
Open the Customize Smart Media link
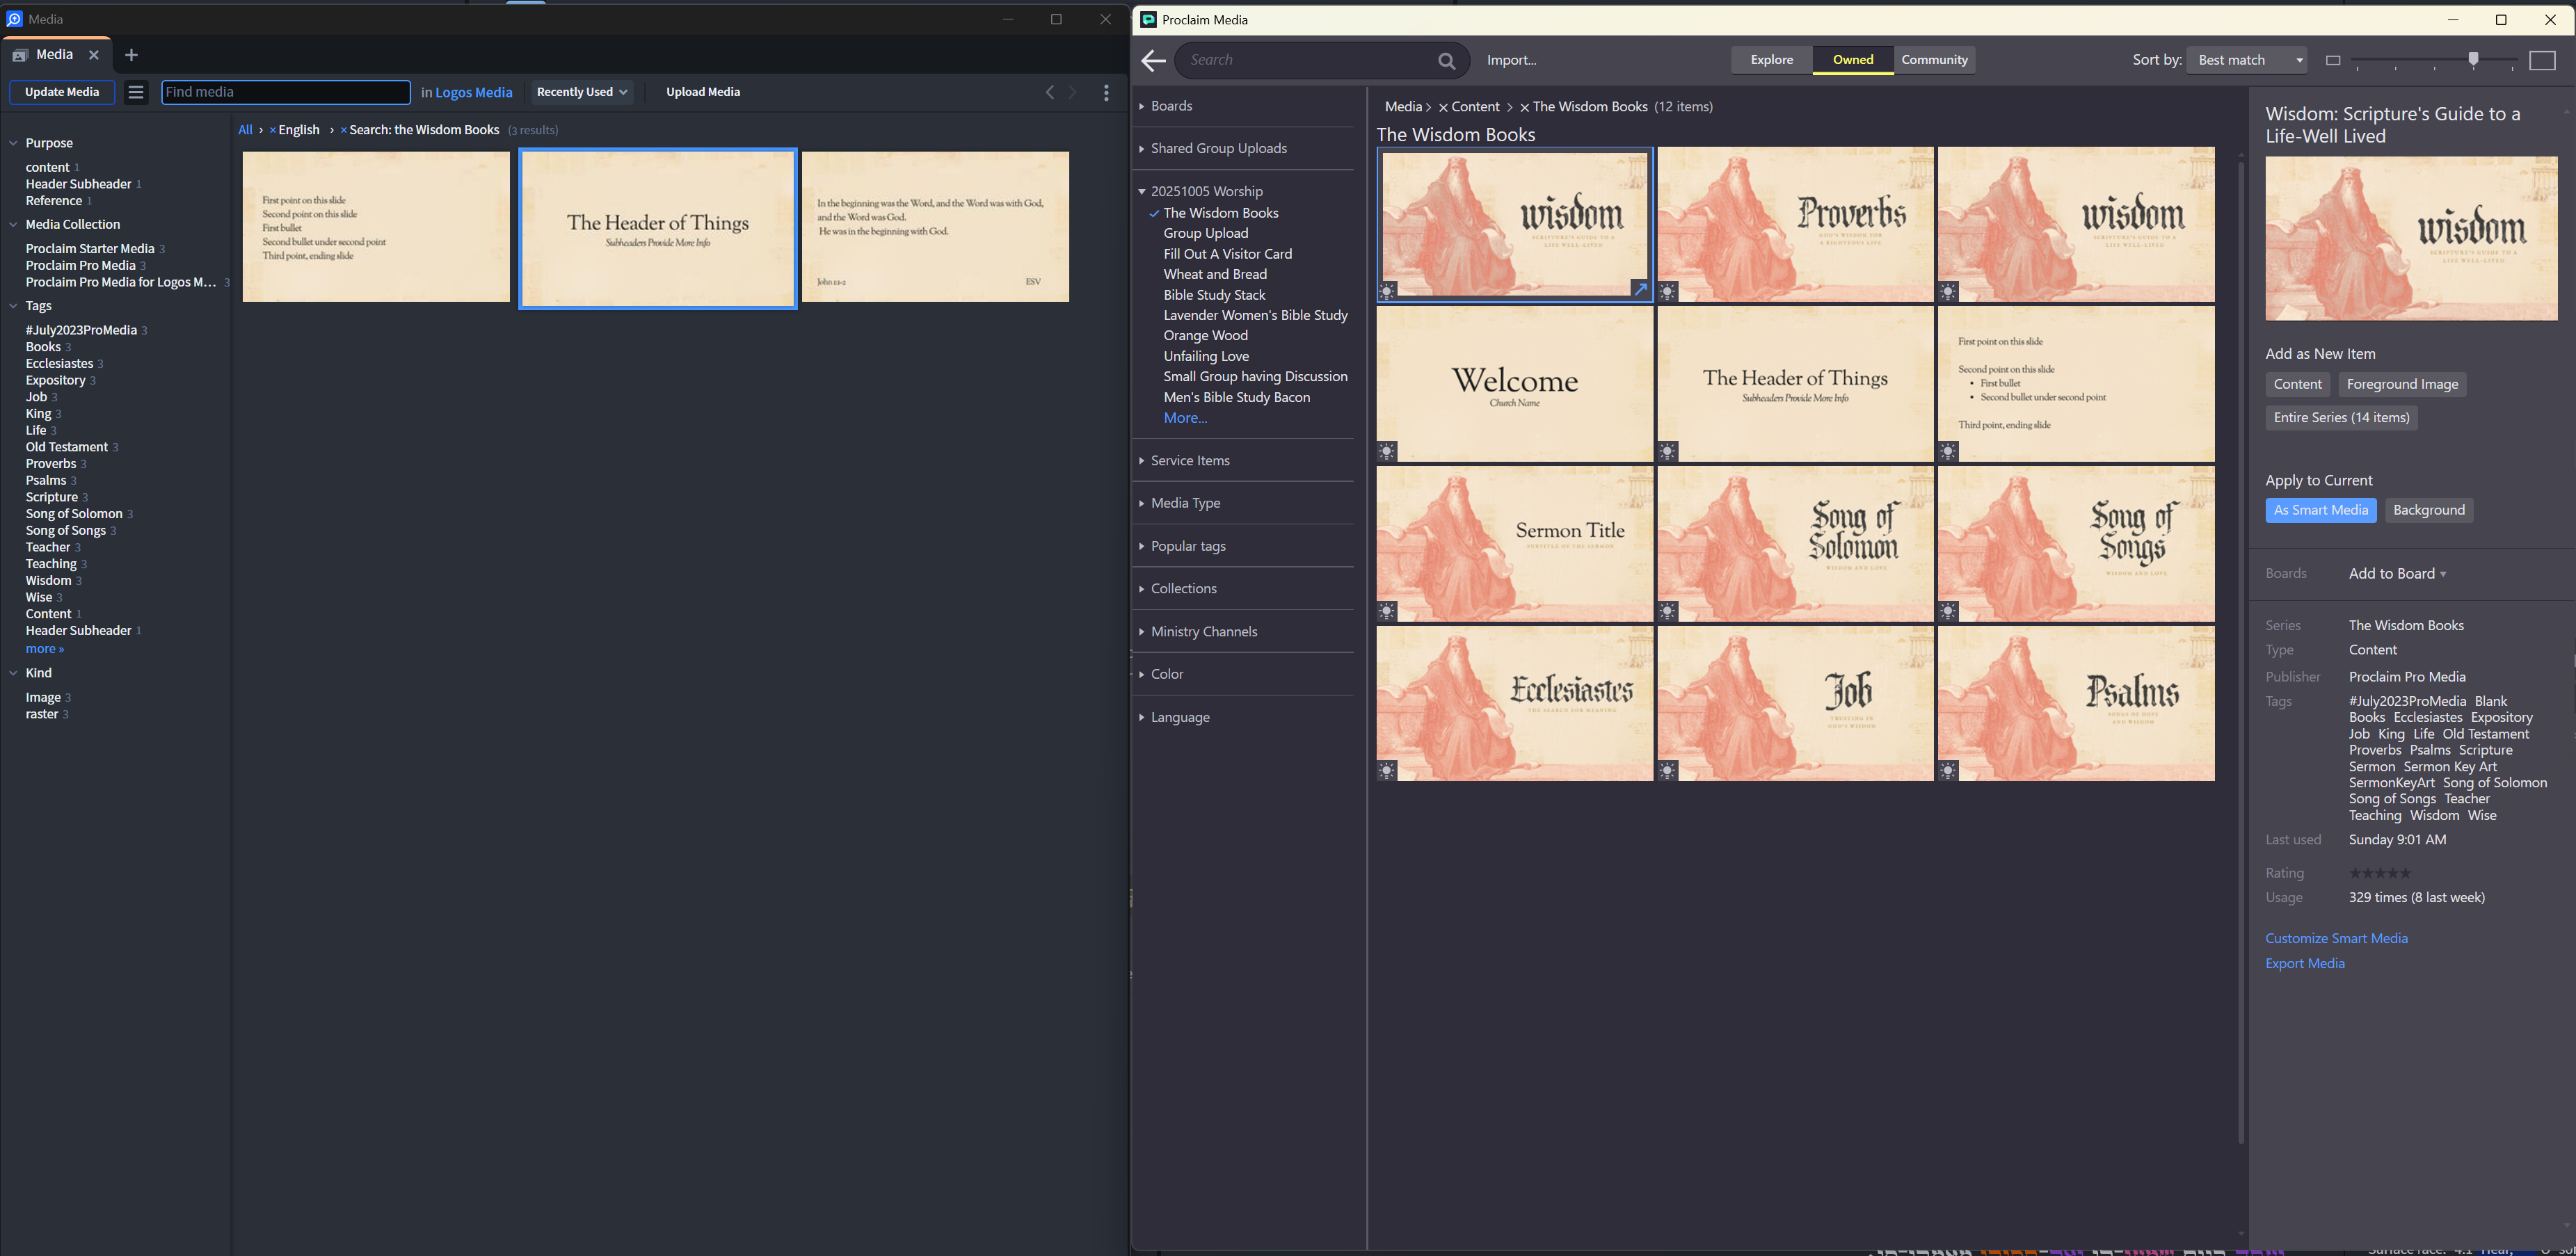[x=2336, y=938]
